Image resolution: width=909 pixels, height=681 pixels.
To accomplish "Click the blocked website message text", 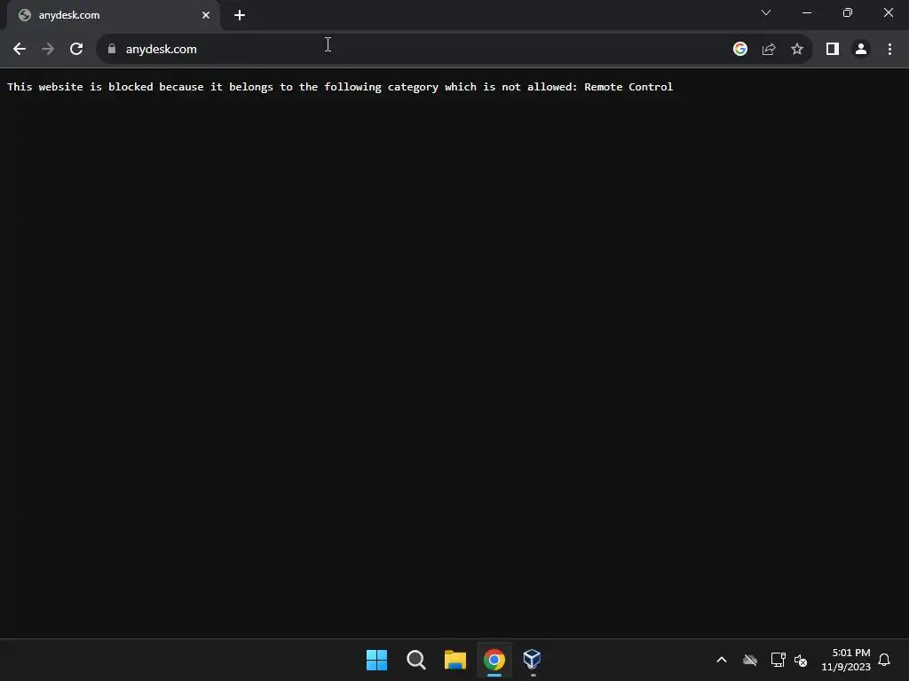I will tap(340, 87).
